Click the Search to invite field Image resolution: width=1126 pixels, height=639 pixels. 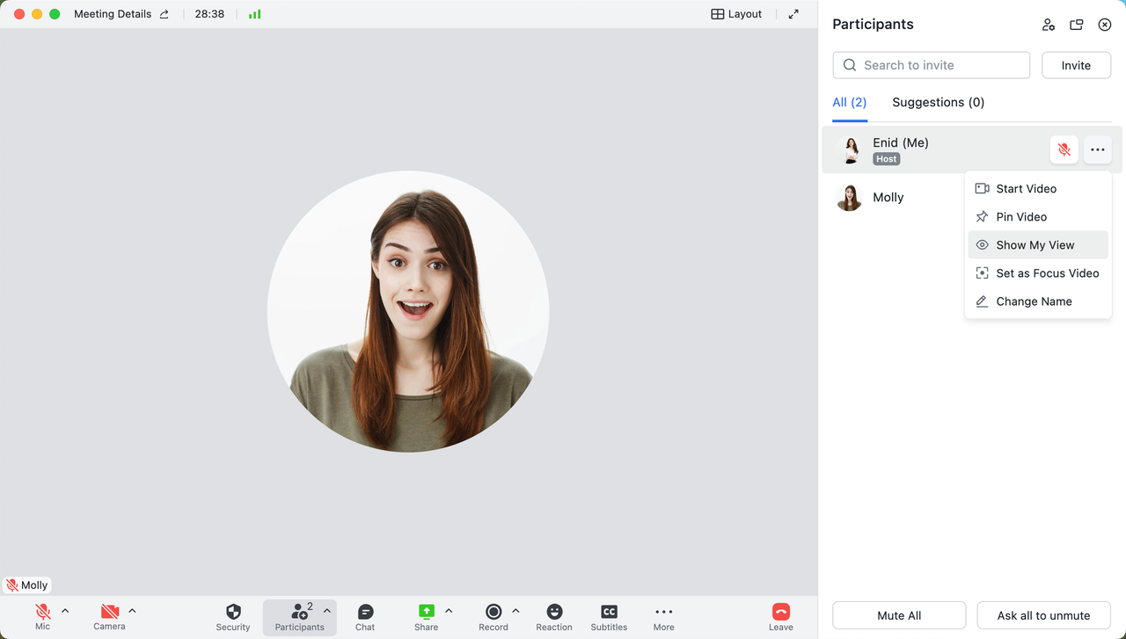(931, 64)
